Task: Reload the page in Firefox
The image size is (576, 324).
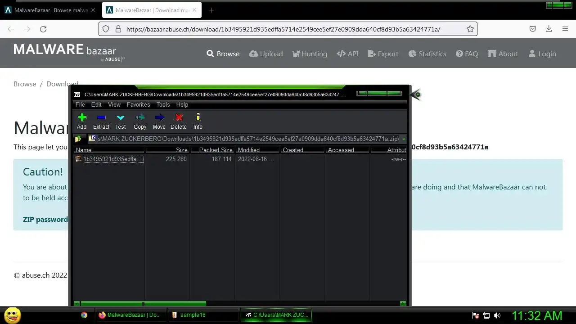Action: 43,29
